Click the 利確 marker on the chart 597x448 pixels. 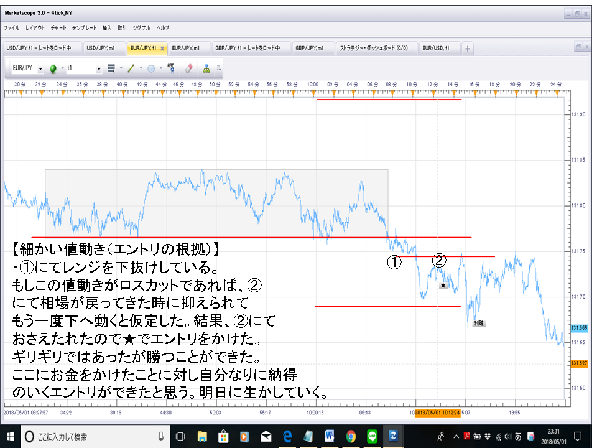point(479,323)
